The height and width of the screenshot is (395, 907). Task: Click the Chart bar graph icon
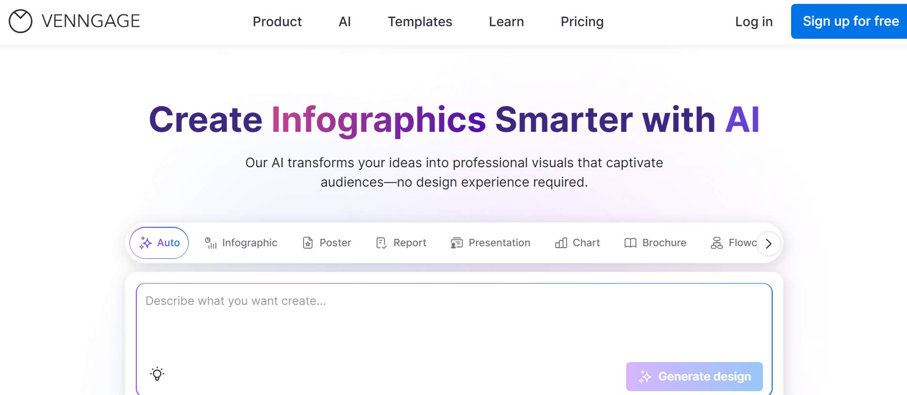coord(561,243)
